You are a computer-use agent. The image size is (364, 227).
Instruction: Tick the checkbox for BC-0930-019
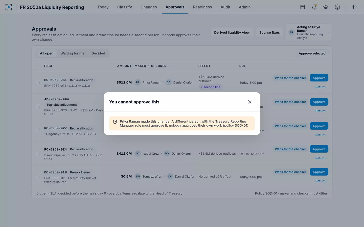tap(38, 177)
